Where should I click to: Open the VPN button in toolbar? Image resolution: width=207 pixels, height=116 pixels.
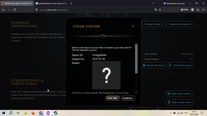pyautogui.click(x=185, y=10)
